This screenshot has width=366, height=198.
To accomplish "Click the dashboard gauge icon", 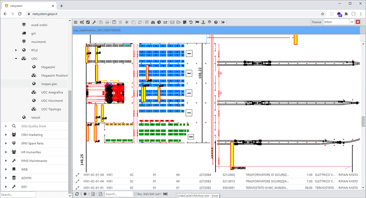I will click(153, 22).
